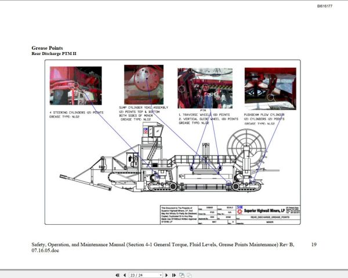The image size is (348, 278).
Task: Click the pushbeam plow cylinder photo
Action: tap(270, 89)
